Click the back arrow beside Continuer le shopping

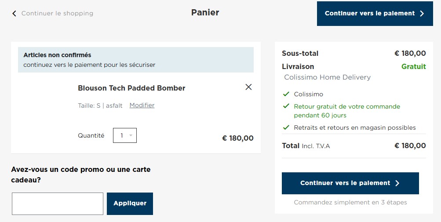click(14, 14)
